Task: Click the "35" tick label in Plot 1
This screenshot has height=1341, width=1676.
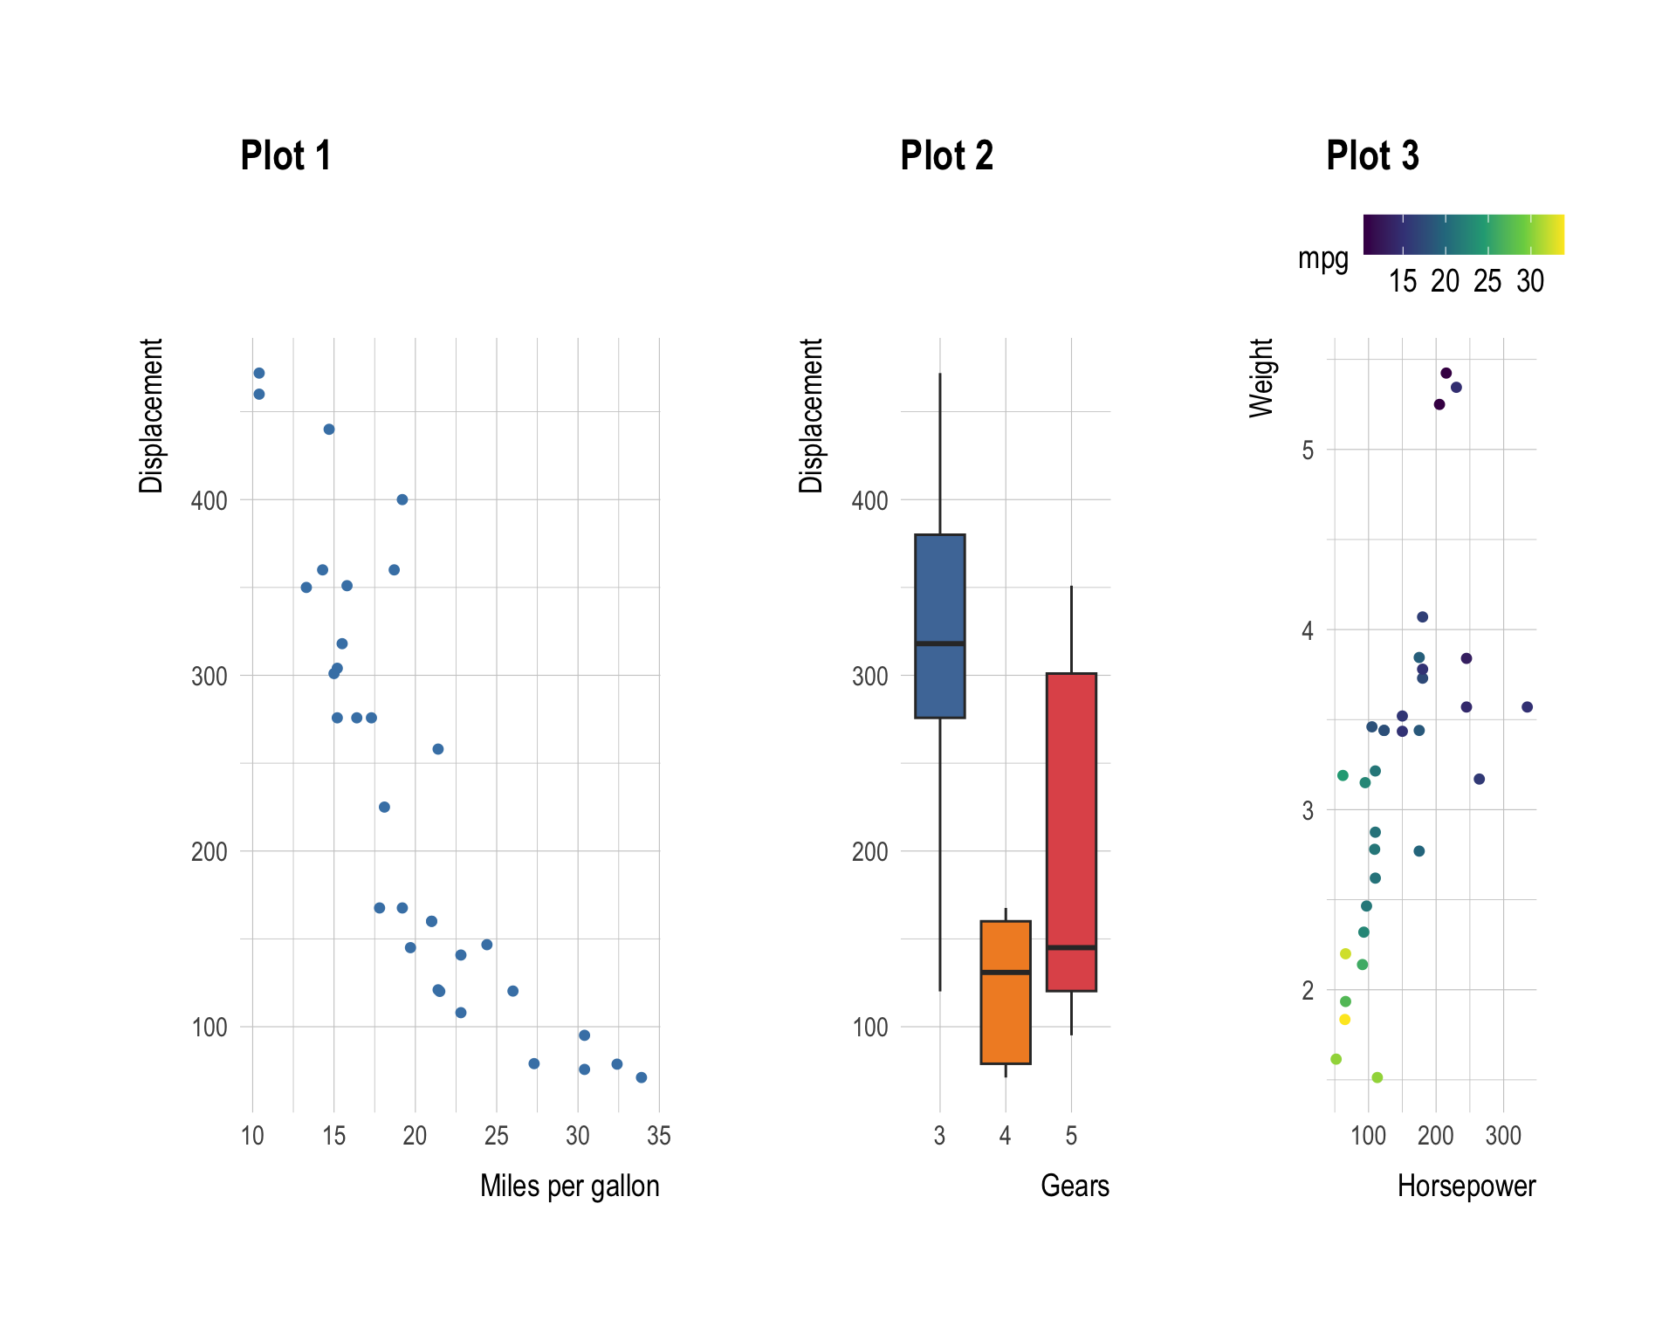Action: click(x=659, y=1136)
